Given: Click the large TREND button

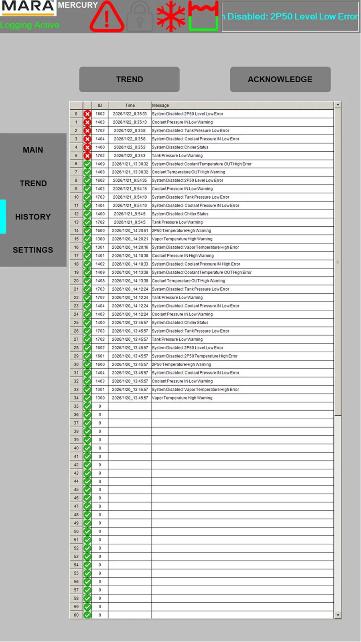Looking at the screenshot, I should click(129, 79).
